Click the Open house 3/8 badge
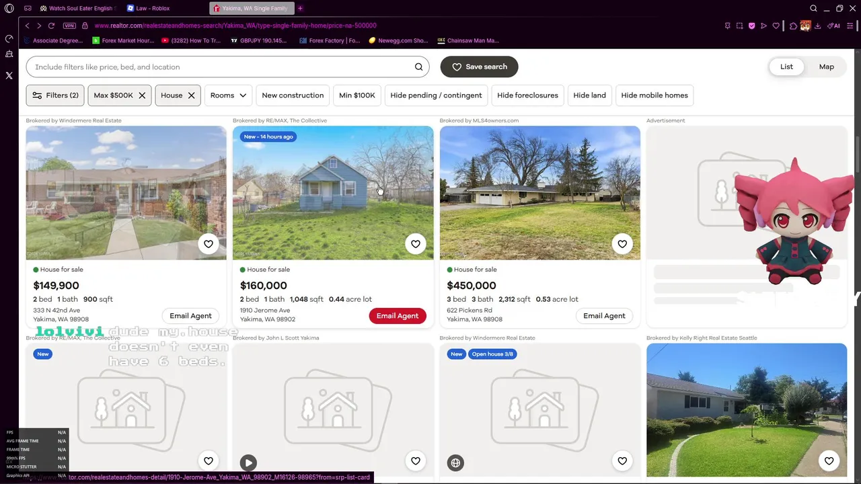This screenshot has width=861, height=484. (x=492, y=354)
